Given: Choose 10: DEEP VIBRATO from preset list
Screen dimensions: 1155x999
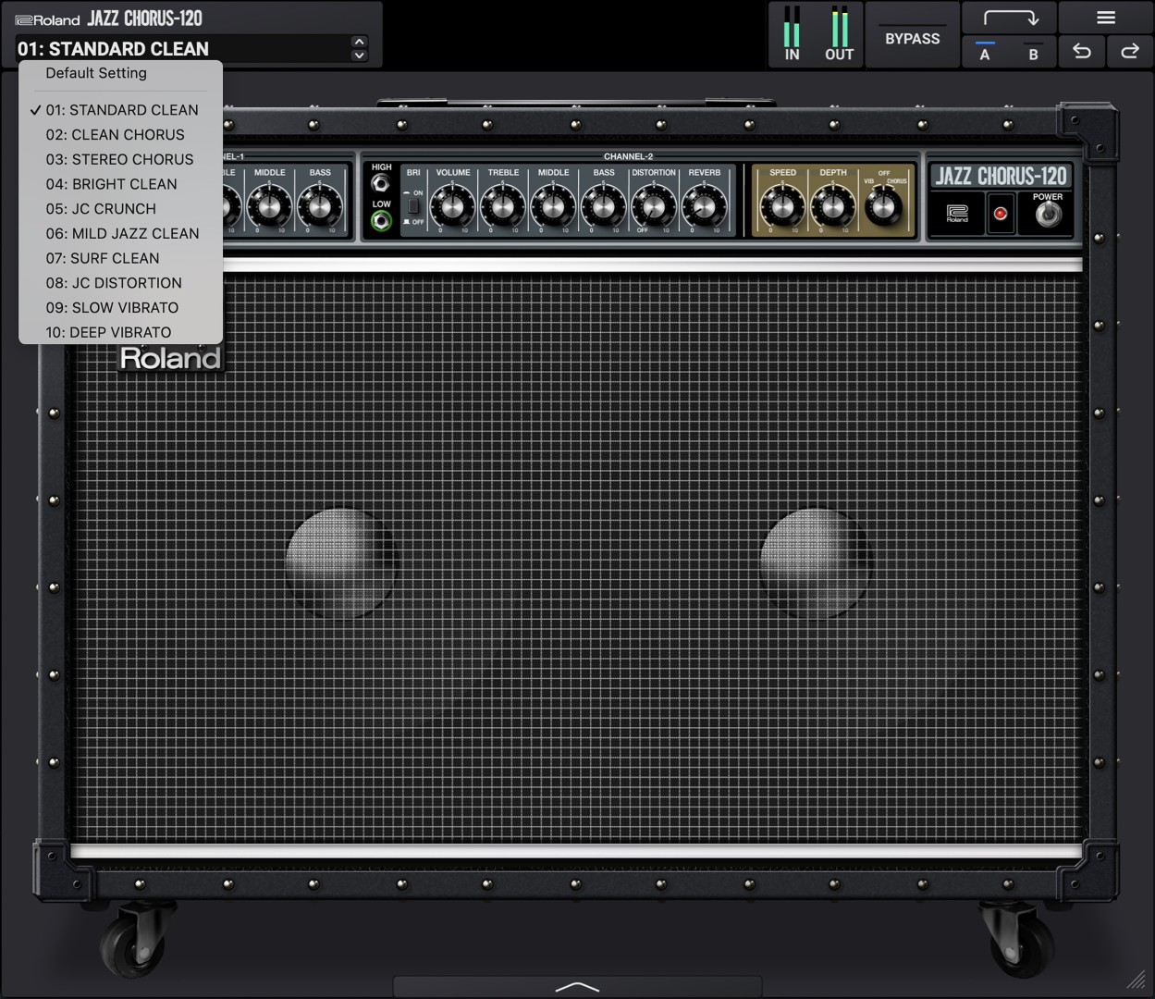Looking at the screenshot, I should 108,332.
